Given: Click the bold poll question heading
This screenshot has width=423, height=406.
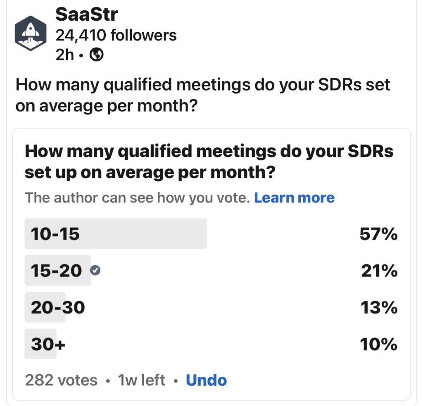Looking at the screenshot, I should [209, 161].
